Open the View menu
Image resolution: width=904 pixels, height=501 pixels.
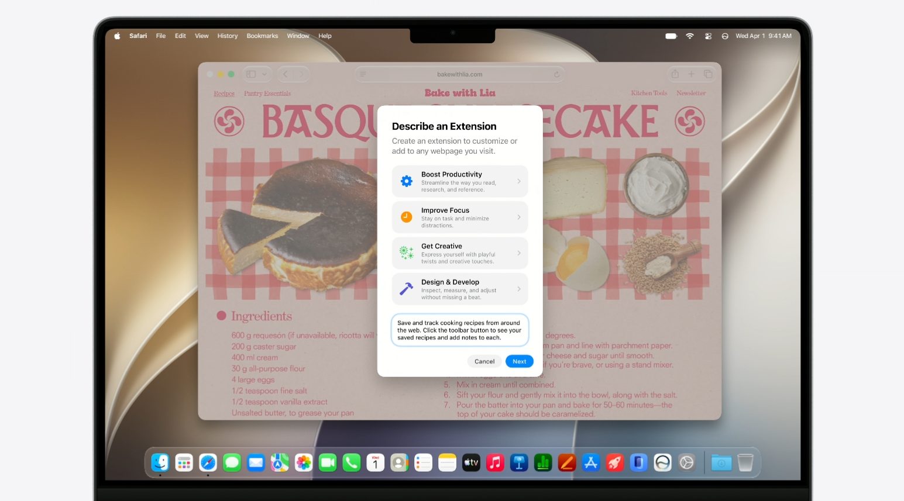point(202,36)
